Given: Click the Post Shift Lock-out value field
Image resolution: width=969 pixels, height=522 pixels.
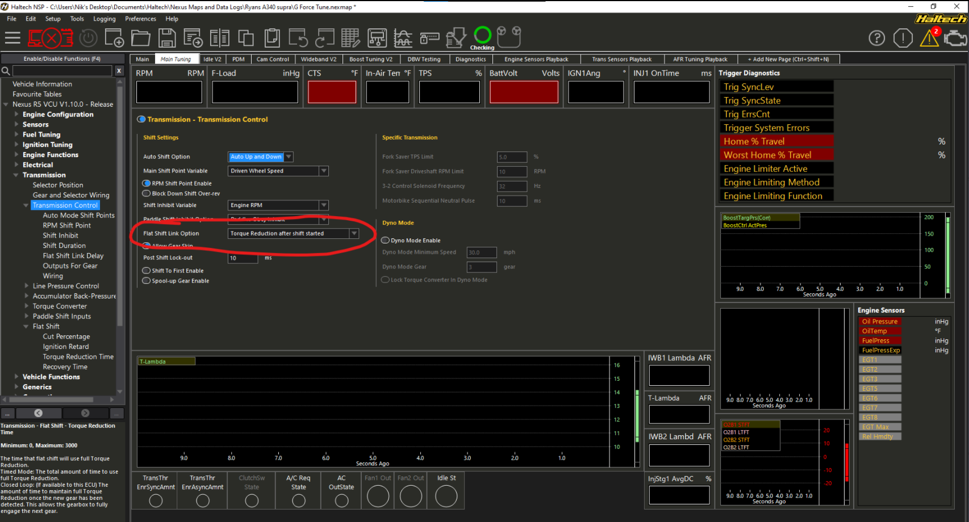Looking at the screenshot, I should 243,258.
